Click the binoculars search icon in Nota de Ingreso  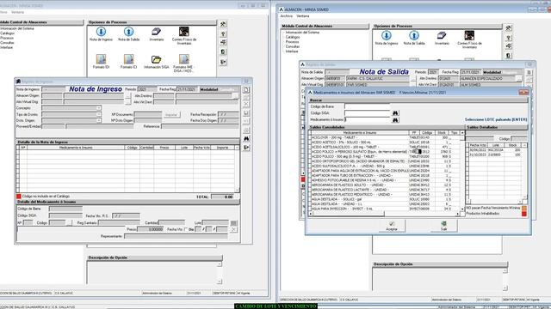coord(246,139)
